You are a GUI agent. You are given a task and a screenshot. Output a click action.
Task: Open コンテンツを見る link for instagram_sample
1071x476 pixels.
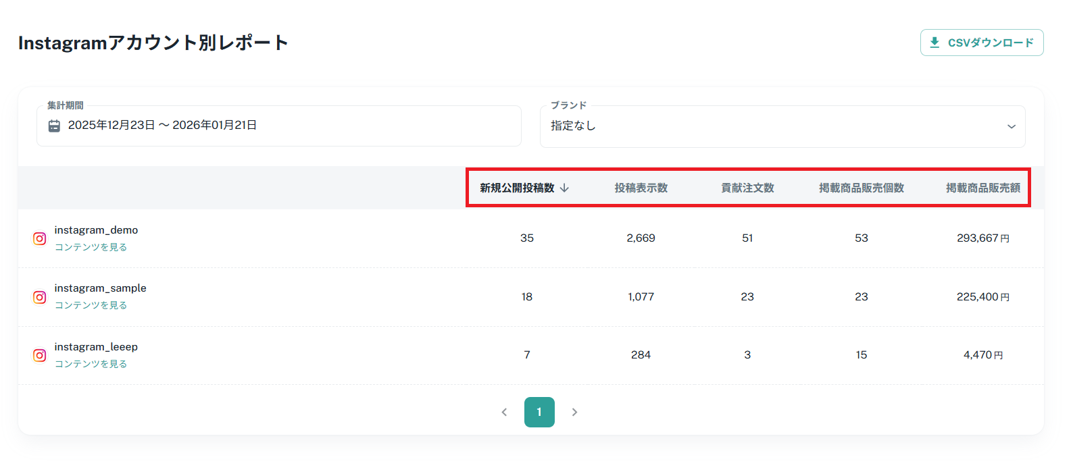91,305
